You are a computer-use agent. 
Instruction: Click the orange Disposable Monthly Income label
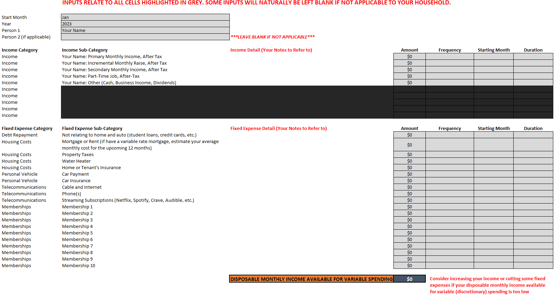click(x=311, y=279)
